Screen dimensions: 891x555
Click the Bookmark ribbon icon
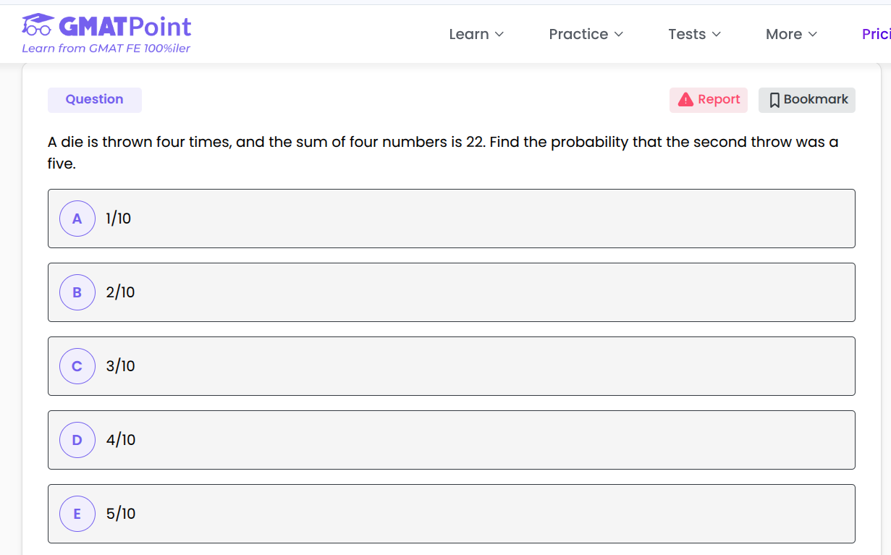tap(774, 101)
